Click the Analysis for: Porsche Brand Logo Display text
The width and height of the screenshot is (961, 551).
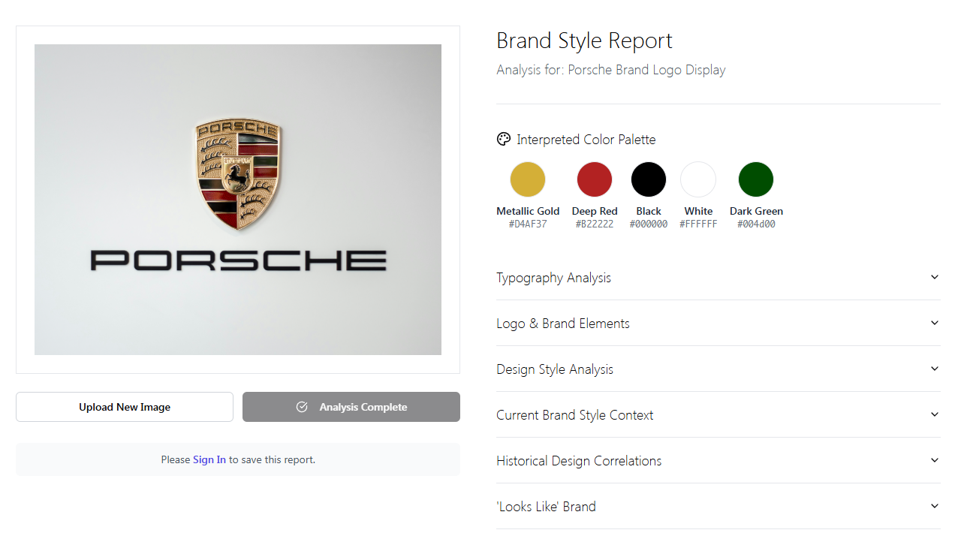pos(610,70)
